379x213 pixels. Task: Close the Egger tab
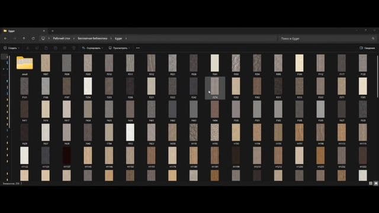pyautogui.click(x=44, y=31)
